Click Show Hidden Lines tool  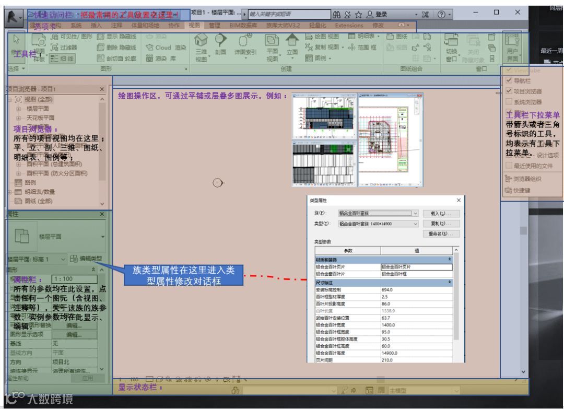point(116,37)
